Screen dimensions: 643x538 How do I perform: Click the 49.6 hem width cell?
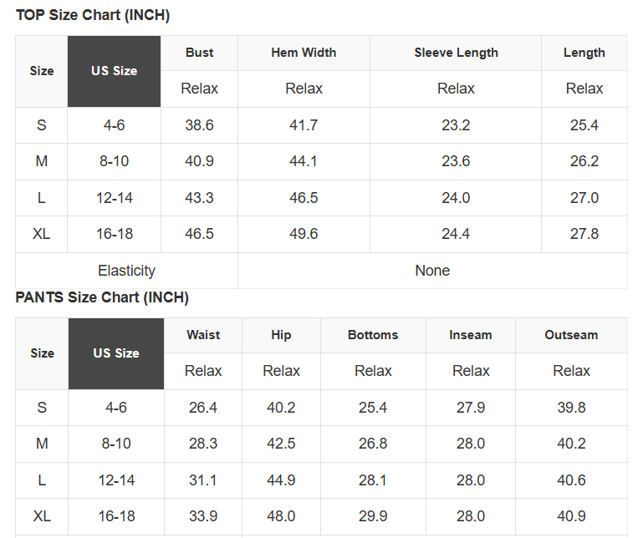304,234
